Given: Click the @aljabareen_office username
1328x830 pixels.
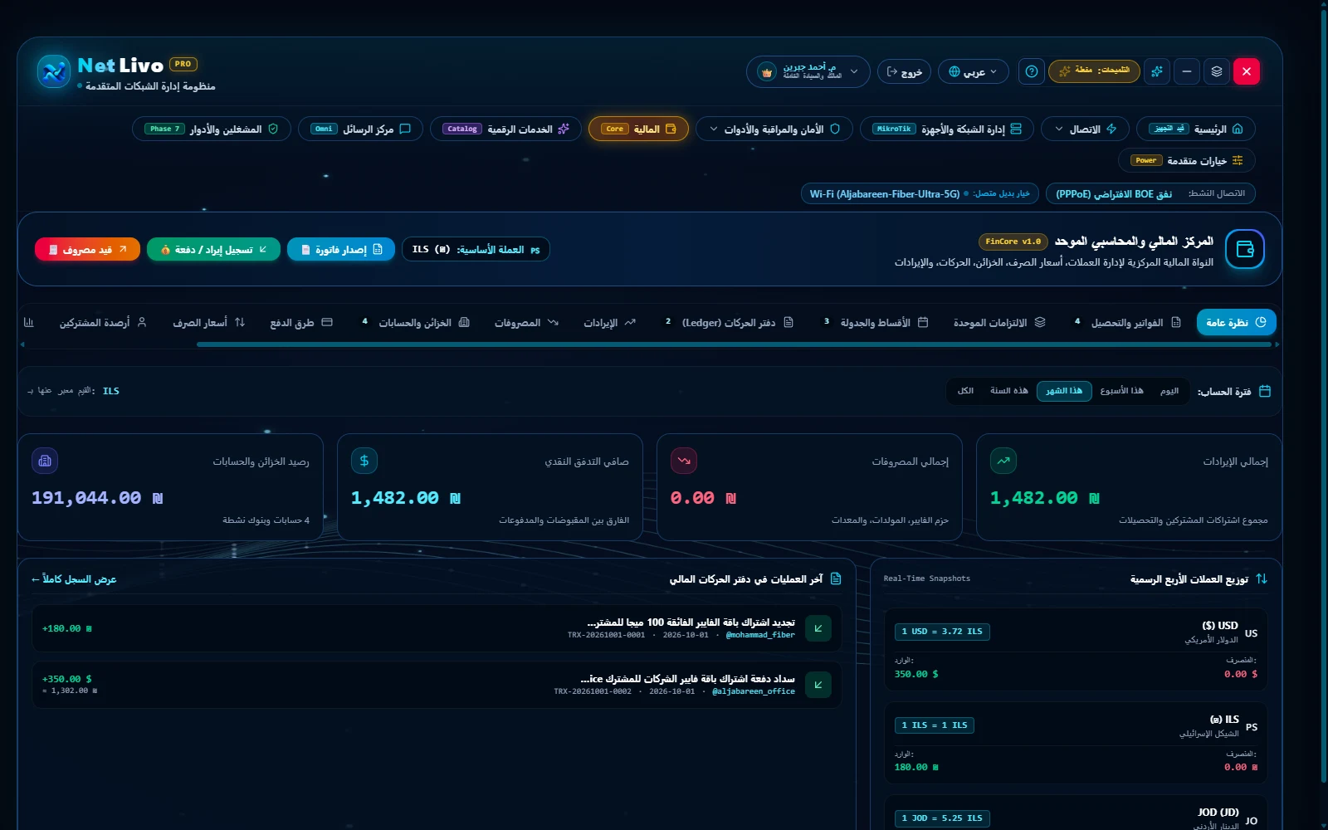Looking at the screenshot, I should [754, 691].
